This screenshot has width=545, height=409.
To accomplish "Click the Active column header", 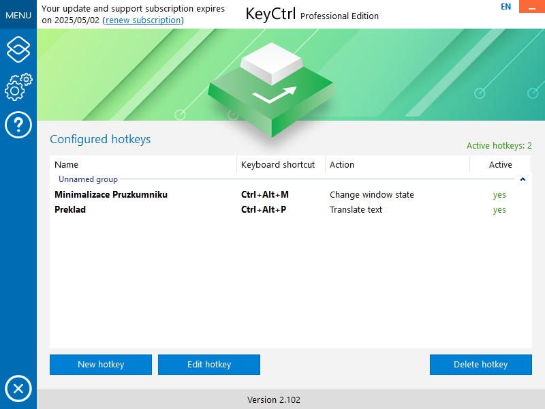I will point(501,164).
